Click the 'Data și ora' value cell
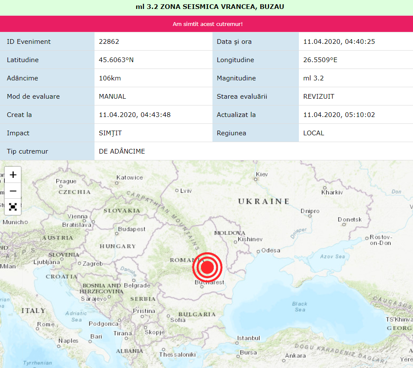Screen dimensions: 413x368 339,42
